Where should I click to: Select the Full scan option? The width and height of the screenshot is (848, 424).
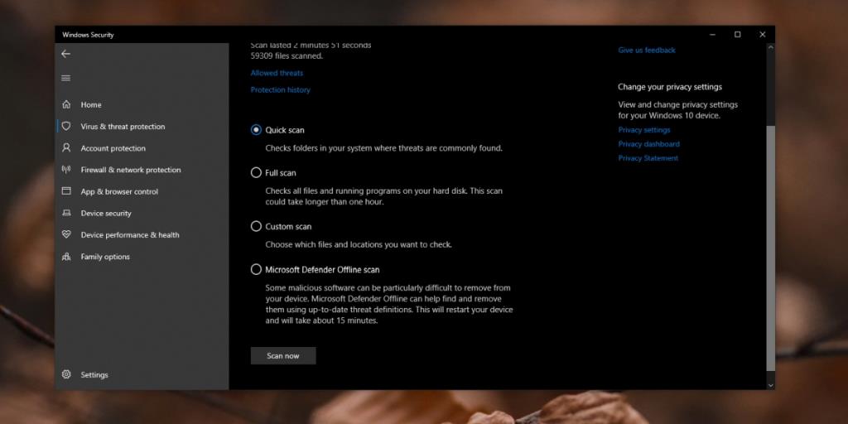[256, 173]
